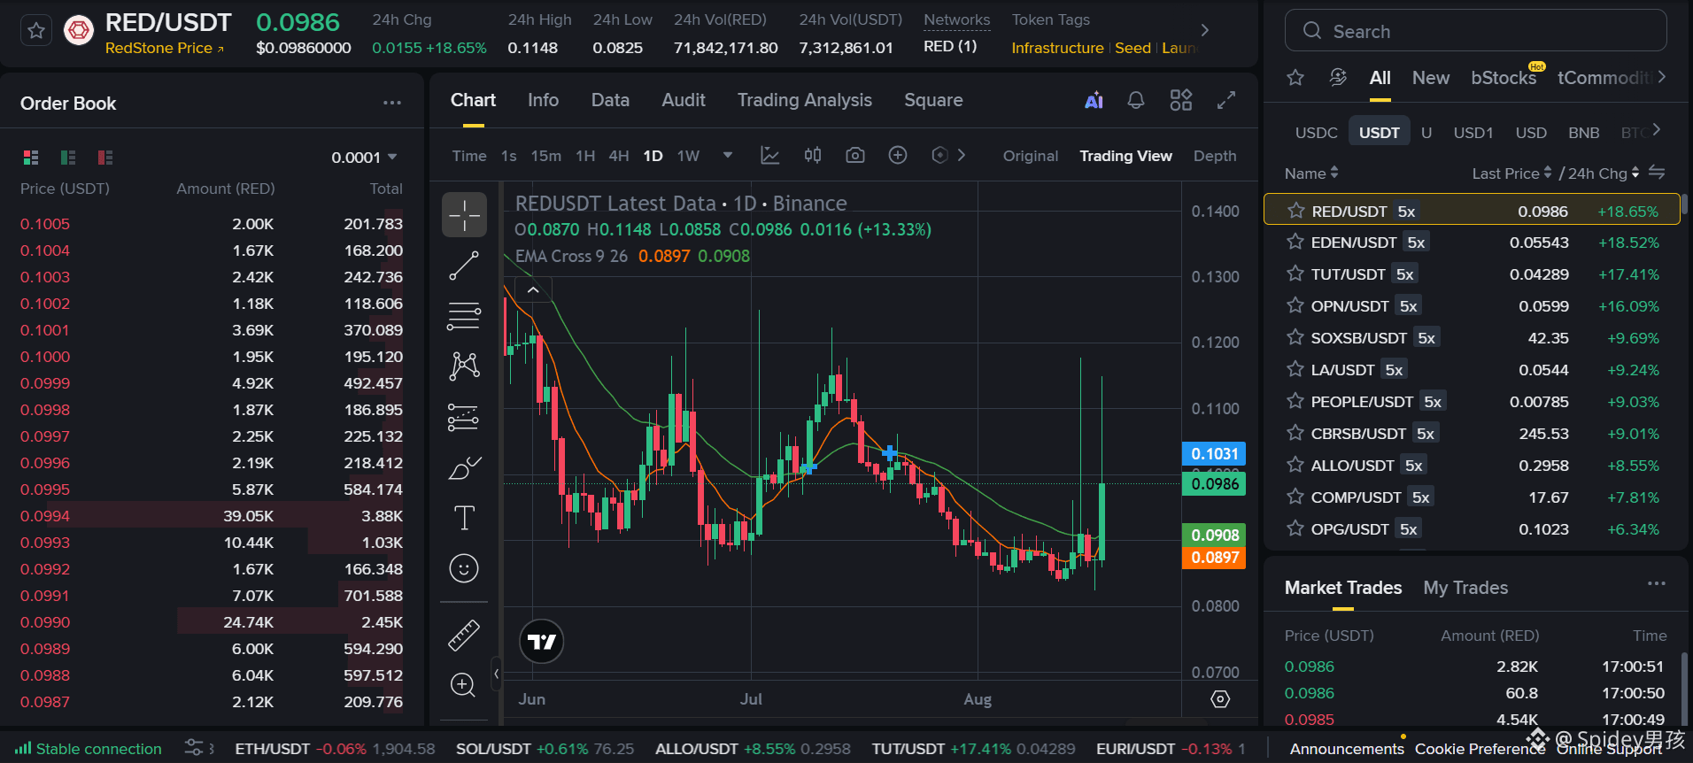Open the Trading Analysis tab
This screenshot has height=763, width=1693.
click(x=805, y=100)
